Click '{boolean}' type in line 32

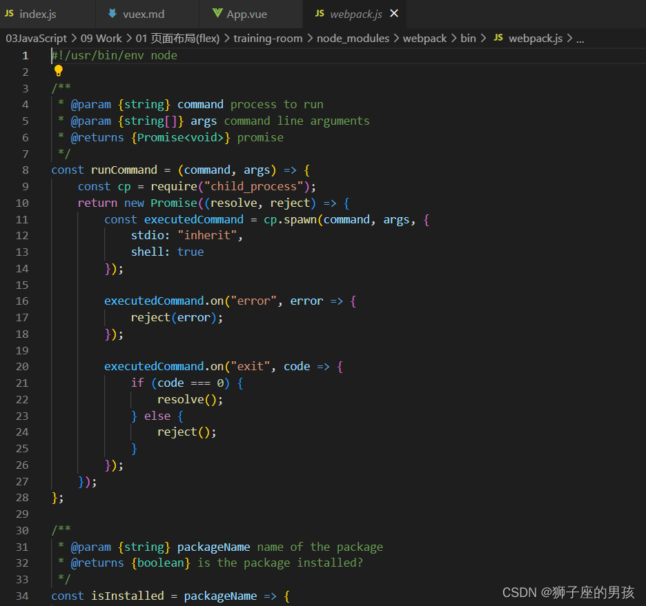[x=161, y=563]
